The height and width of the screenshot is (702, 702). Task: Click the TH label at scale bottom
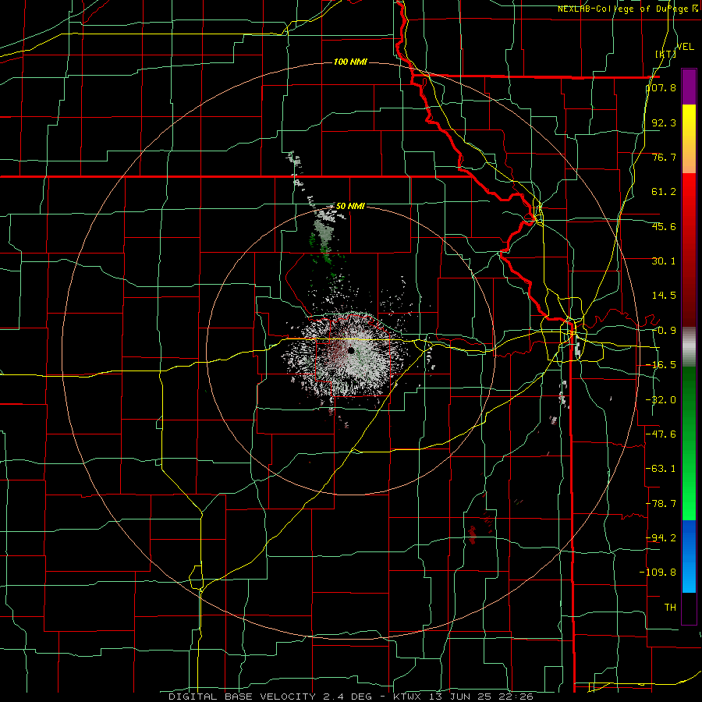tap(670, 607)
